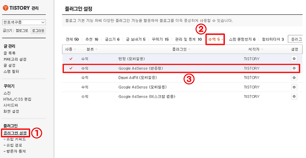Click the 글쓰기 link in the sidebar header
Viewport: 306px width, 158px height.
[7, 31]
